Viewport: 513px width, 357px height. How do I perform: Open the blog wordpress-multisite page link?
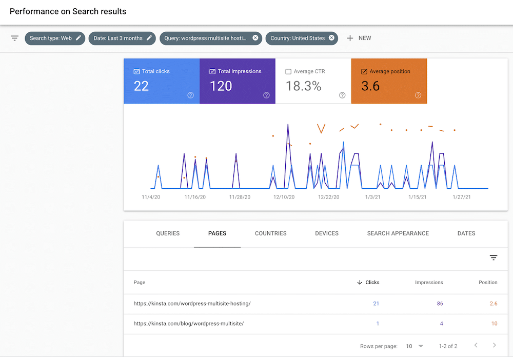pos(189,324)
